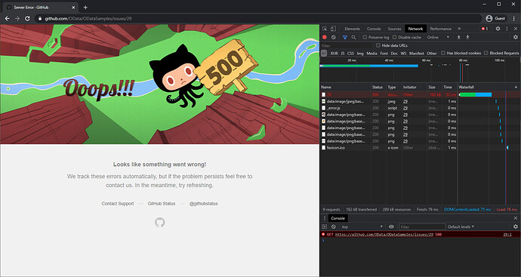Toggle the device toolbar icon in DevTools

[333, 29]
